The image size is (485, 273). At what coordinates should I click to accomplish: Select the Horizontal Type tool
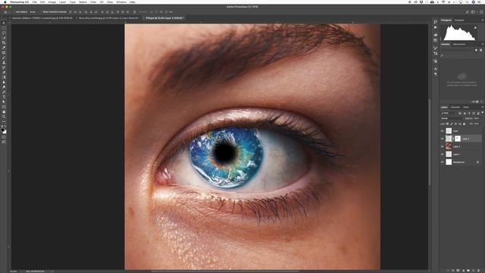[4, 97]
